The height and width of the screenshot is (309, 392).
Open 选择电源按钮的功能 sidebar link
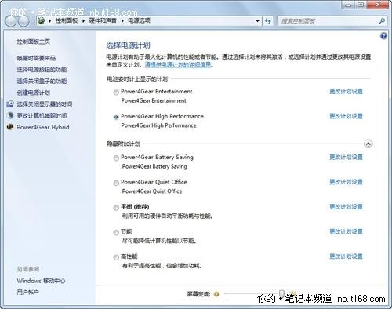click(42, 70)
